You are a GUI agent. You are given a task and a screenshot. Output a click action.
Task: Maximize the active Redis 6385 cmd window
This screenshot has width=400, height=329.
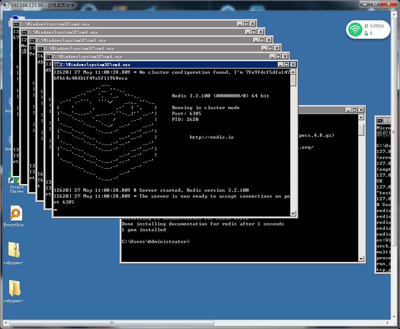click(287, 65)
